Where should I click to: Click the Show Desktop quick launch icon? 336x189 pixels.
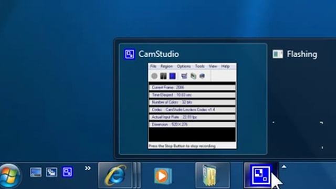tap(36, 172)
